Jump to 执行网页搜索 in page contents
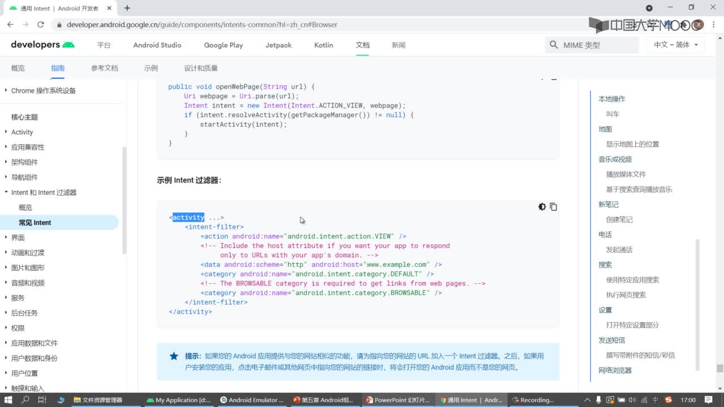The image size is (724, 407). tap(626, 295)
